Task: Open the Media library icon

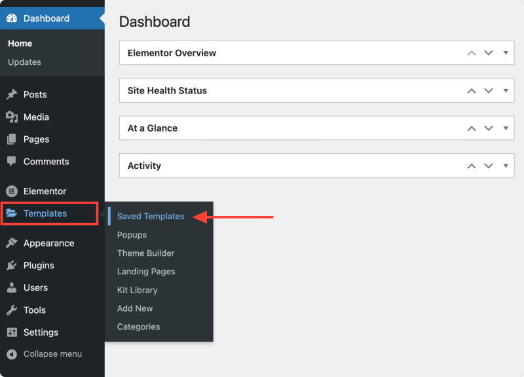Action: pos(12,117)
